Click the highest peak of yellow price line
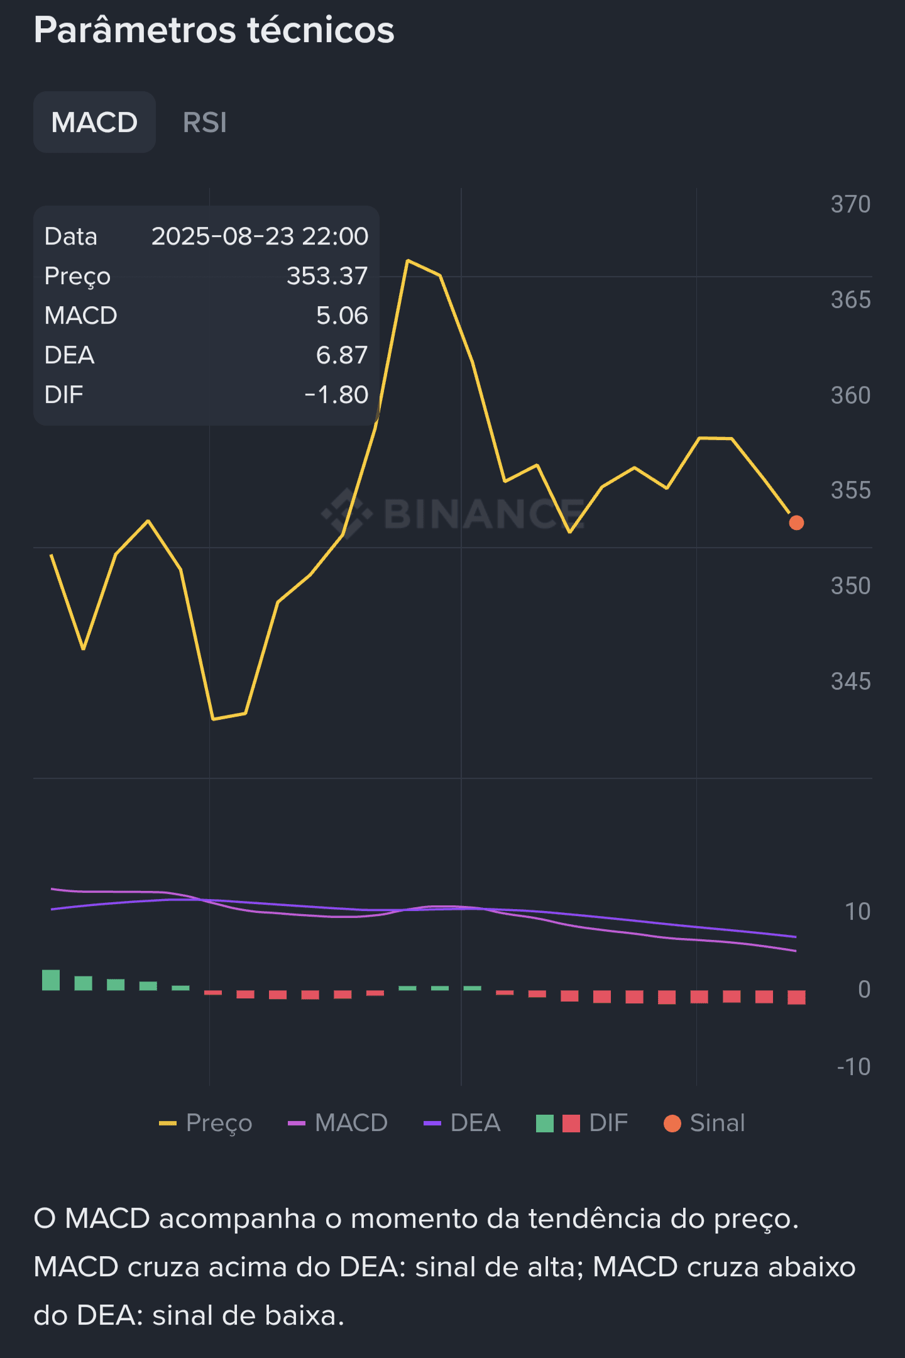Viewport: 905px width, 1358px height. coord(408,260)
